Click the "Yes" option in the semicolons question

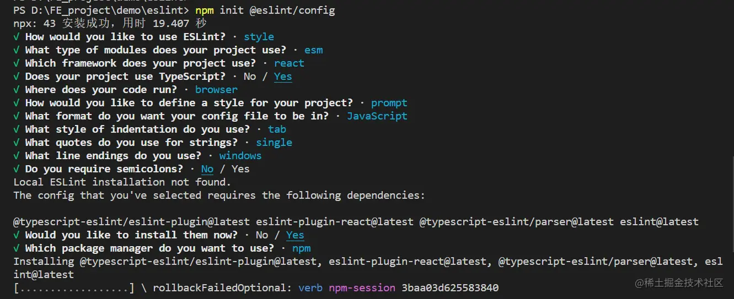pyautogui.click(x=240, y=169)
